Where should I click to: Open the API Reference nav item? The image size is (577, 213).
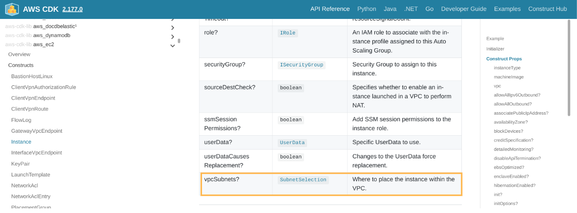[330, 9]
